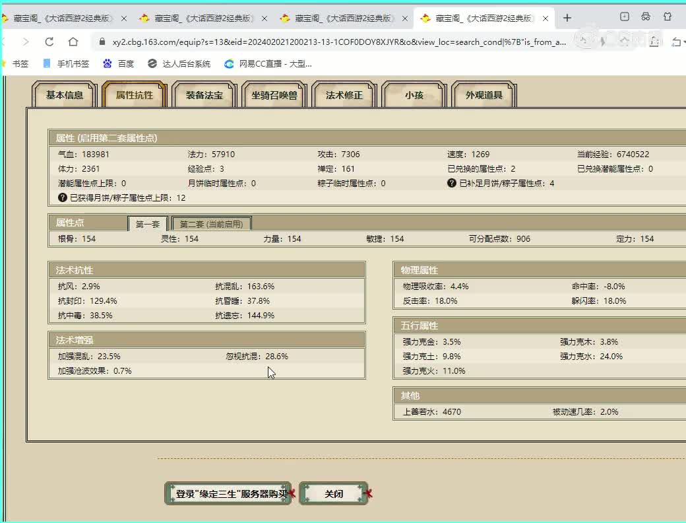Click the 强力克土: 9.8% entry
The image size is (686, 523).
pos(432,356)
